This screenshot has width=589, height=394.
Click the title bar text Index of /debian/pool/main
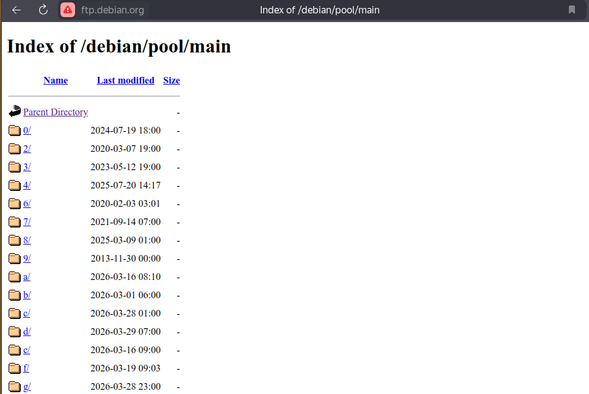tap(320, 10)
